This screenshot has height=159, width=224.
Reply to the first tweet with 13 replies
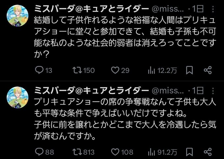pos(39,70)
